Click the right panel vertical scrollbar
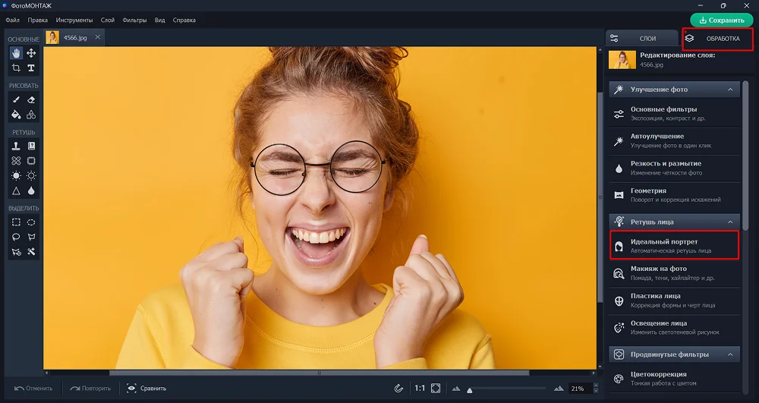 coord(746,155)
